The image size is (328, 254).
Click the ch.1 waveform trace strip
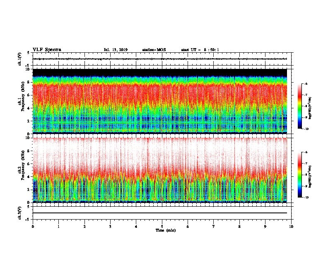160,59
